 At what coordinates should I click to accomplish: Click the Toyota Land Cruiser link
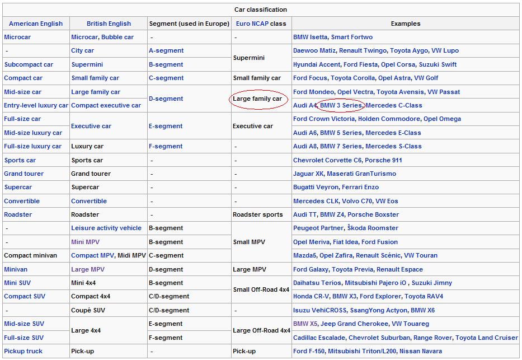(x=487, y=338)
